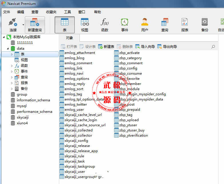Launch the Import Wizard (导入向导) button

(145, 47)
